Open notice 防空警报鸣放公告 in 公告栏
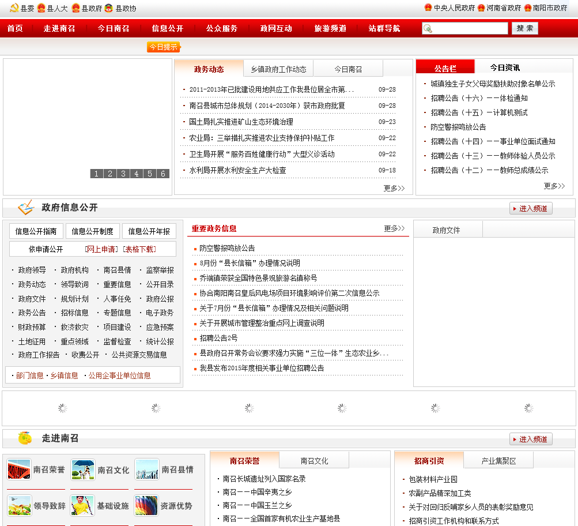Image resolution: width=578 pixels, height=526 pixels. point(458,127)
